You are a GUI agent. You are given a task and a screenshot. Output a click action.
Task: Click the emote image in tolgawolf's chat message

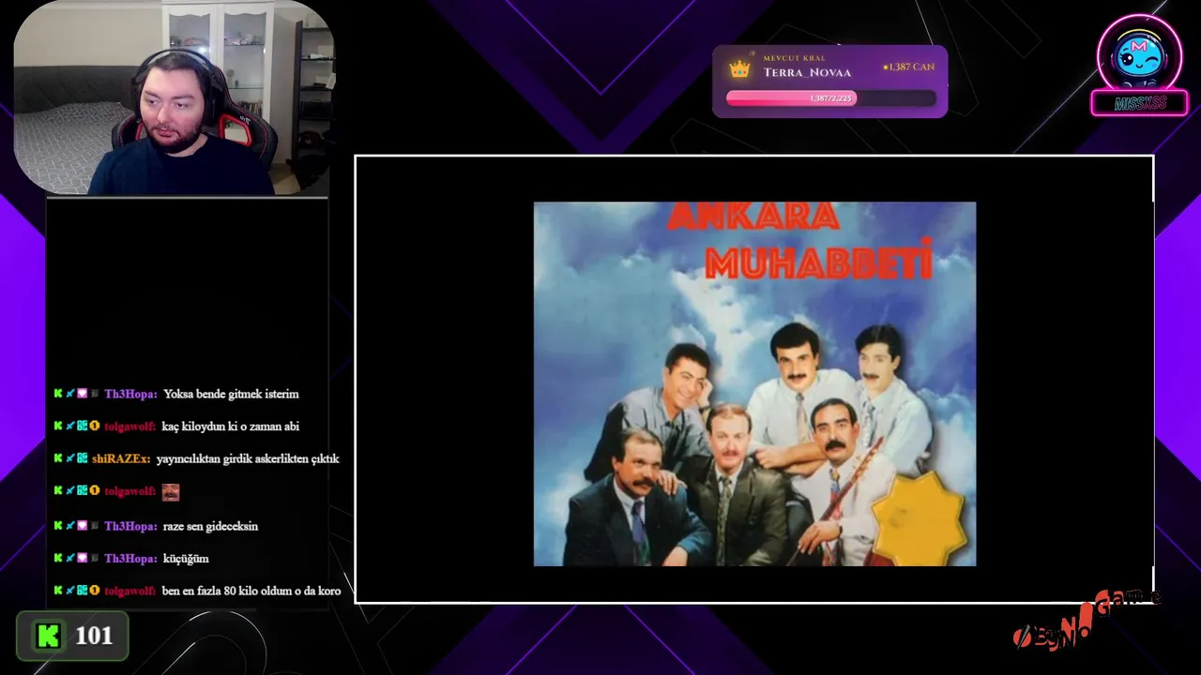click(170, 491)
